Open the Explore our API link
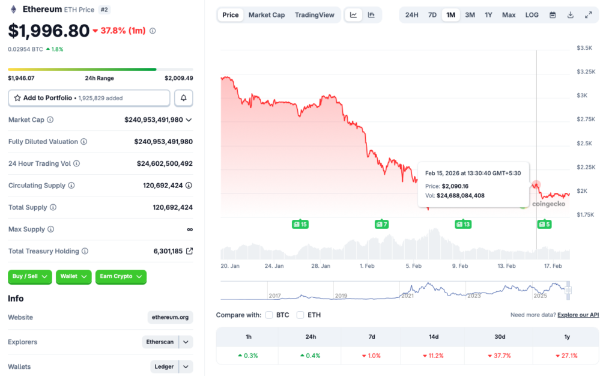 click(578, 315)
